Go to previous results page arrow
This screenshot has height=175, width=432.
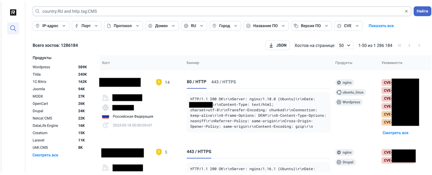point(409,46)
